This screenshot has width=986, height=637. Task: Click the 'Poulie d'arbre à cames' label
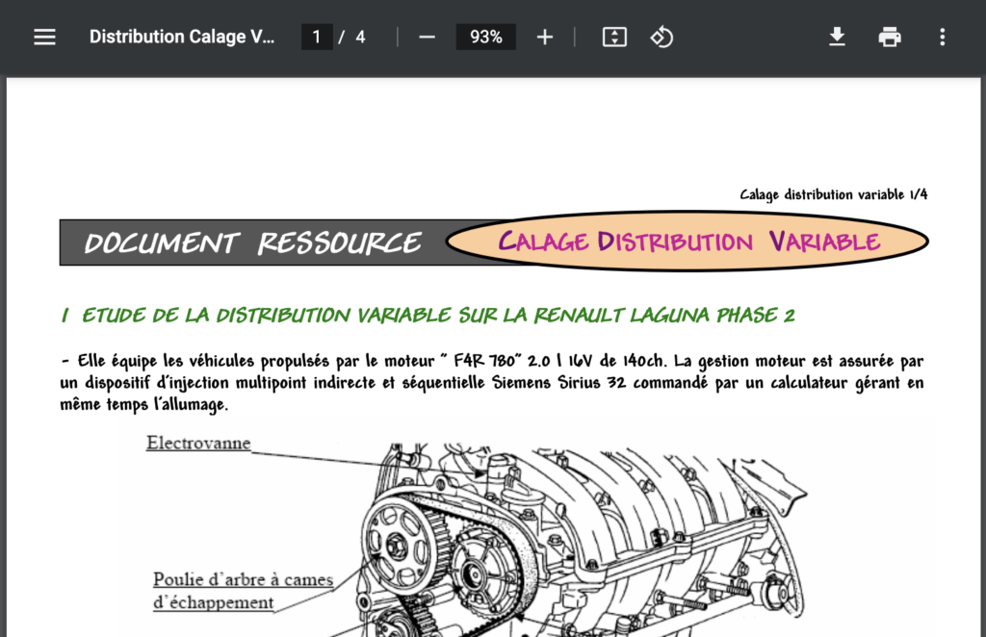click(x=244, y=579)
